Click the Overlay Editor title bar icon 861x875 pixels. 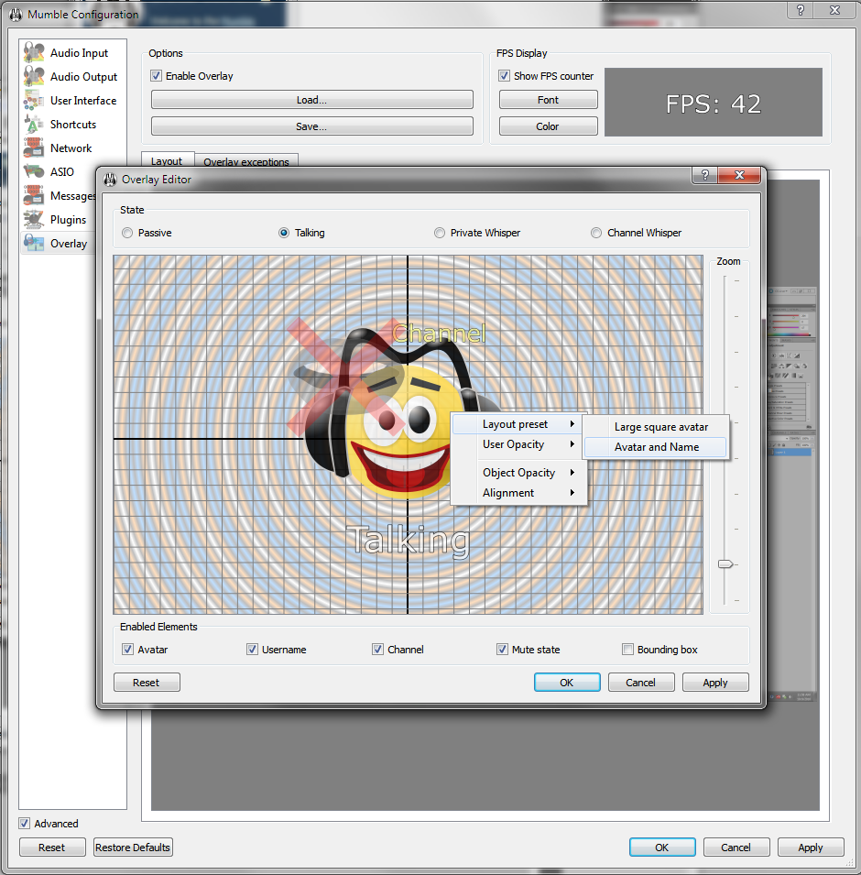[111, 180]
